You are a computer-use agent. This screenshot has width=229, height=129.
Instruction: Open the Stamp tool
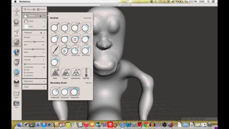(16, 53)
